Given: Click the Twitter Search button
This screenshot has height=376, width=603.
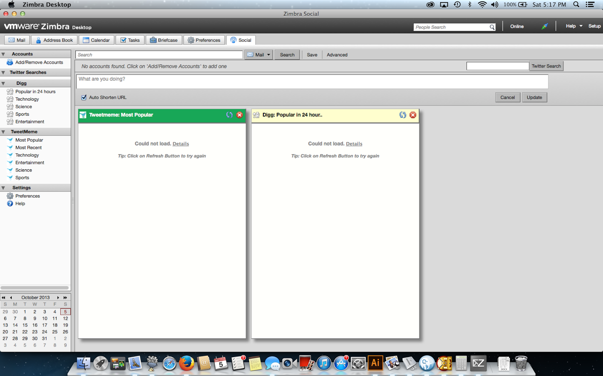Looking at the screenshot, I should pyautogui.click(x=546, y=66).
